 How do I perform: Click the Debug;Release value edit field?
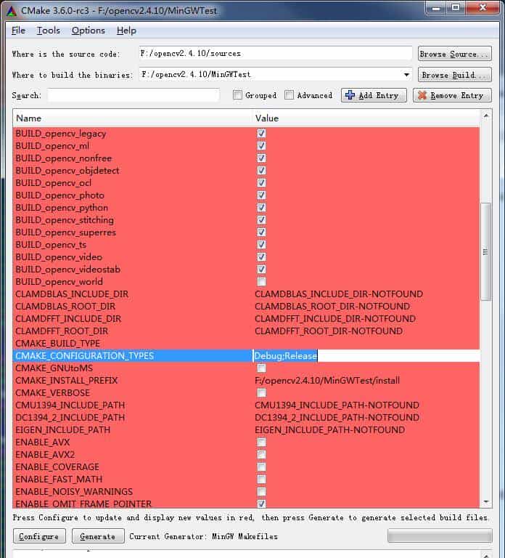(366, 356)
